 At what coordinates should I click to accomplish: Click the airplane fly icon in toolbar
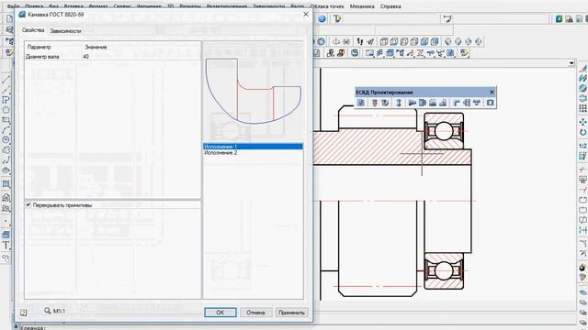pyautogui.click(x=370, y=41)
